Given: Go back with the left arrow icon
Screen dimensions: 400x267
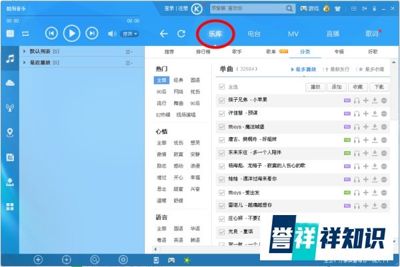Looking at the screenshot, I should pos(163,34).
